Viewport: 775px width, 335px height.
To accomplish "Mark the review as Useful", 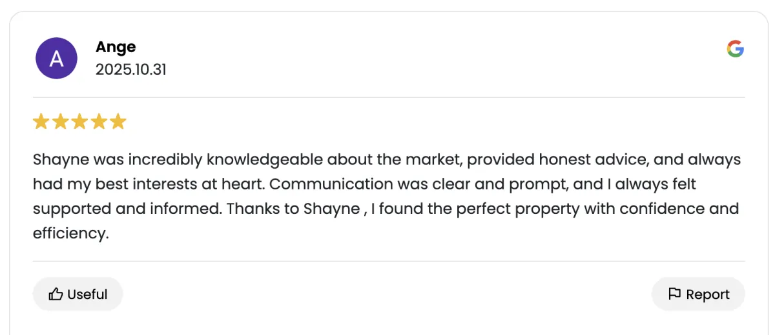I will point(77,294).
